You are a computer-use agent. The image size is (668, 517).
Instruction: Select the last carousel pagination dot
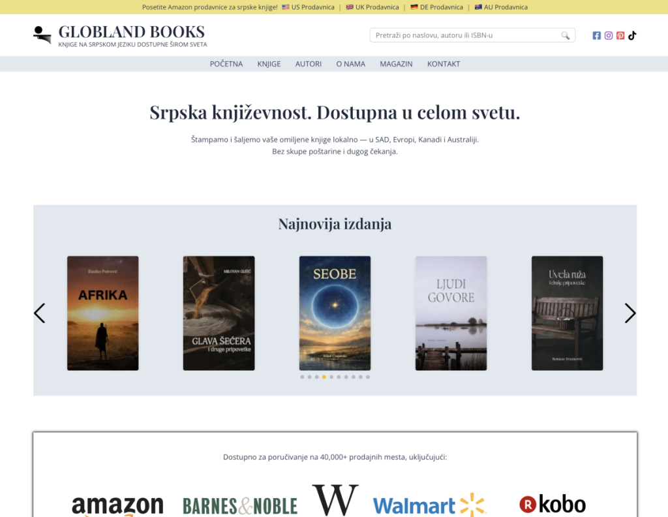[368, 377]
